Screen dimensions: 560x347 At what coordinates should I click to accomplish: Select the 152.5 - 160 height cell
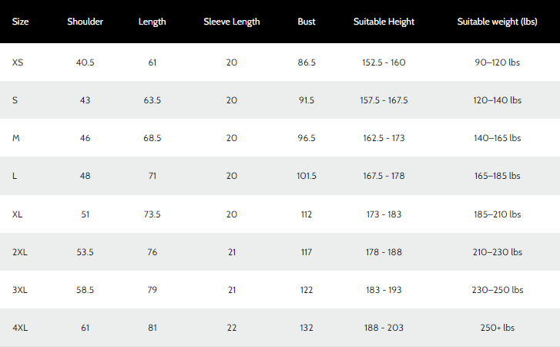[384, 62]
